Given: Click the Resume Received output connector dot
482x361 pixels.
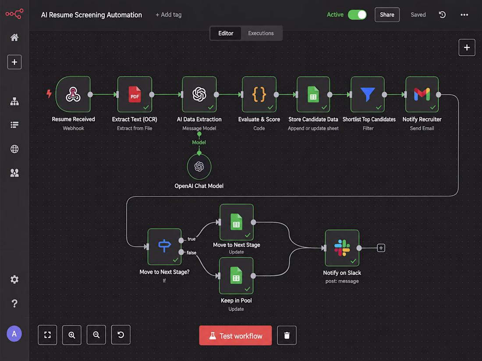Looking at the screenshot, I should [x=90, y=95].
